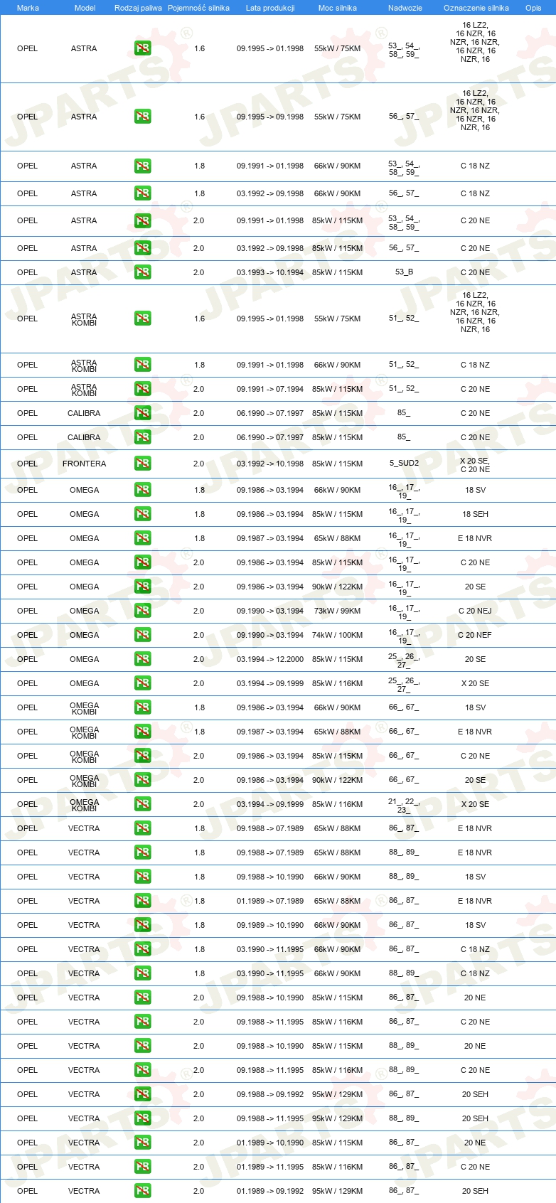Click fuel icon in Omega 03.1994 -> 12.2000 row
The width and height of the screenshot is (556, 1203).
(142, 659)
